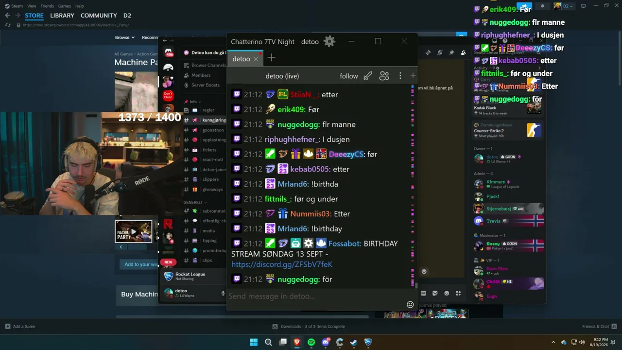Open Windows taskbar search

(x=268, y=342)
